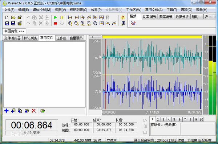
Task: Click the yellow question mark help icon
Action: pyautogui.click(x=123, y=17)
